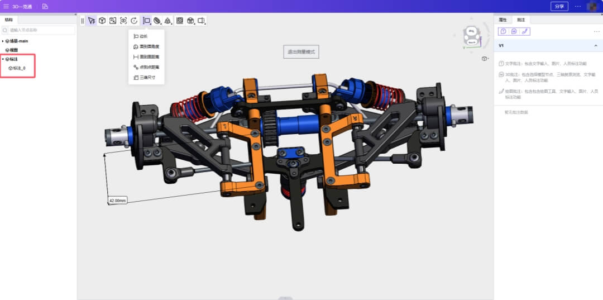The image size is (603, 300).
Task: Select the 场景-main tree row
Action: 39,41
